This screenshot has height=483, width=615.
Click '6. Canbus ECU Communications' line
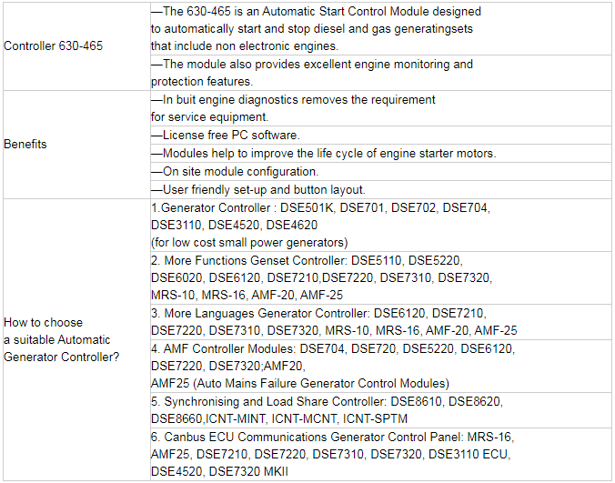[x=333, y=438]
